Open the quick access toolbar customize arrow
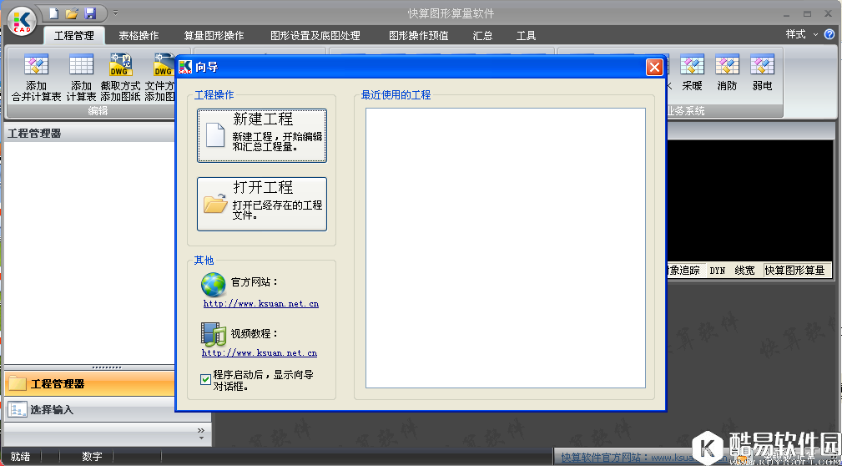The width and height of the screenshot is (842, 466). (115, 13)
